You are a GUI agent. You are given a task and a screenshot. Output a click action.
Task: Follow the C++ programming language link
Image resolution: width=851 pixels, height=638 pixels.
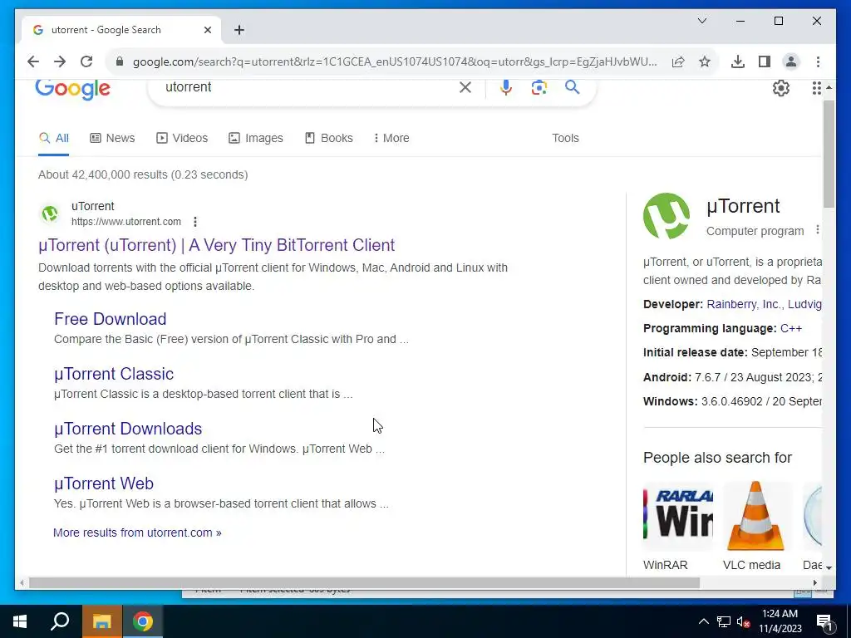click(x=791, y=329)
